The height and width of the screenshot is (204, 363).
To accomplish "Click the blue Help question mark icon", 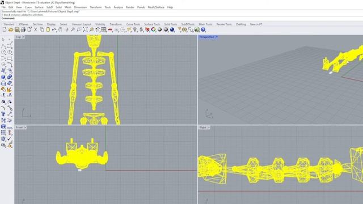I will pos(203,29).
